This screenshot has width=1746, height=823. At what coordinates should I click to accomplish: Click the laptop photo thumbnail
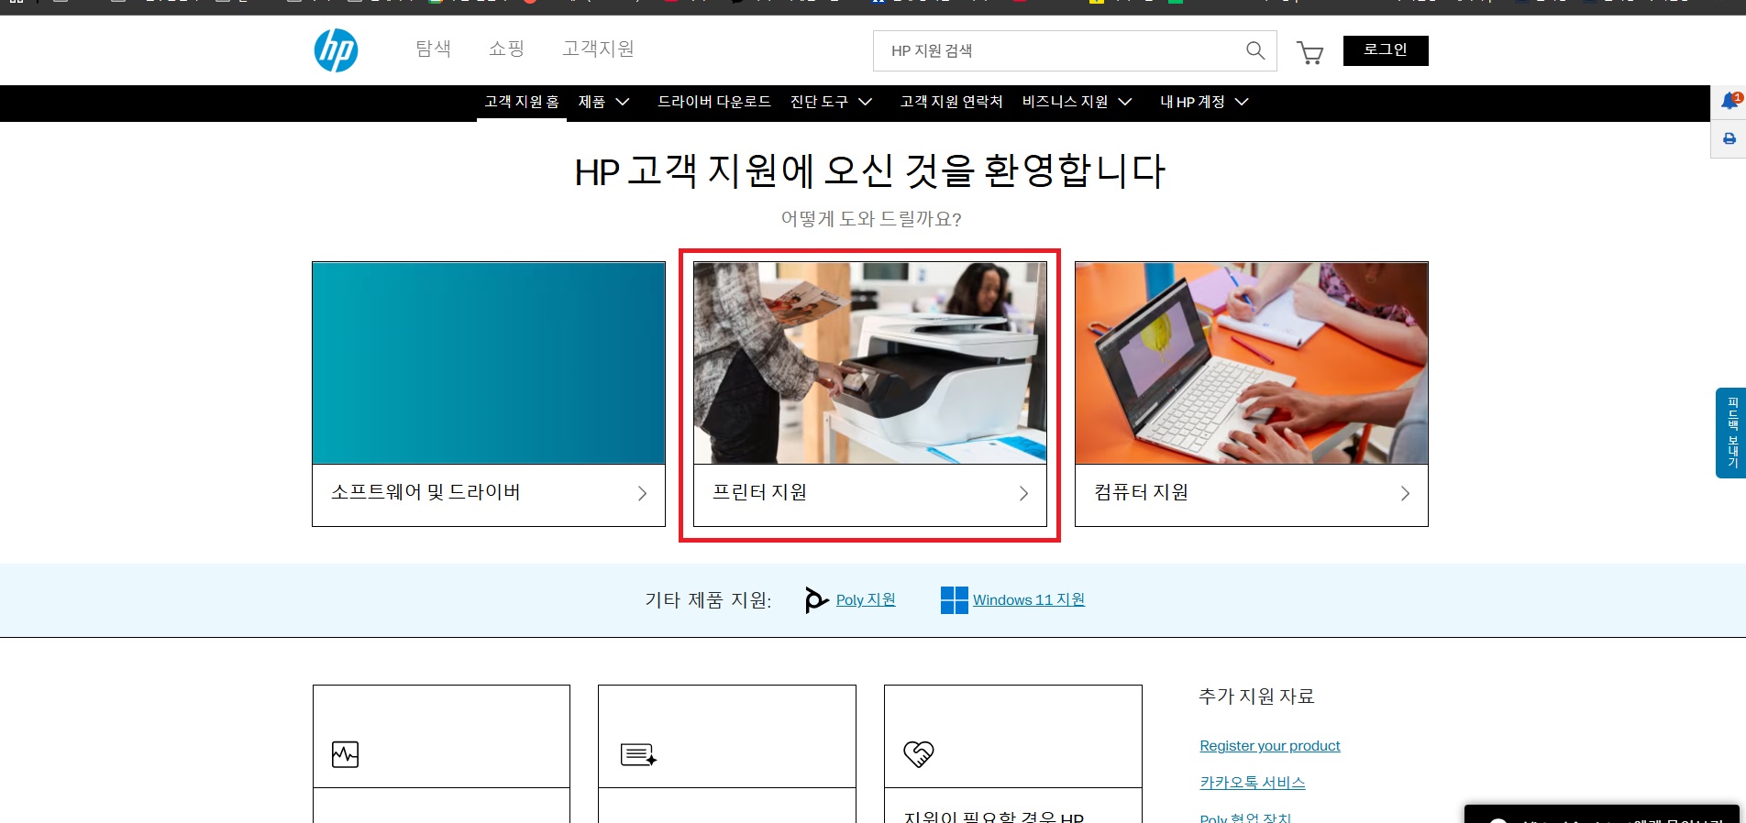tap(1252, 363)
